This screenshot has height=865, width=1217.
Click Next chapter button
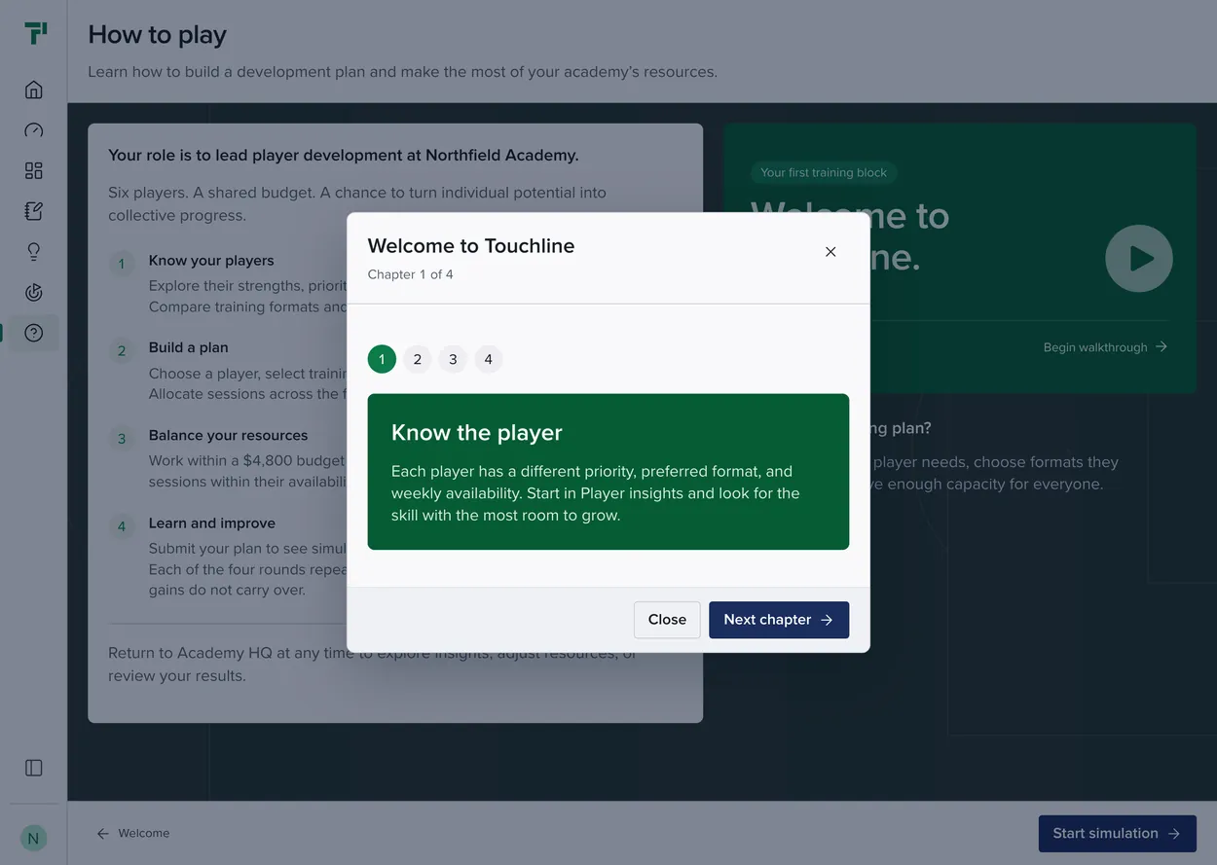tap(779, 620)
